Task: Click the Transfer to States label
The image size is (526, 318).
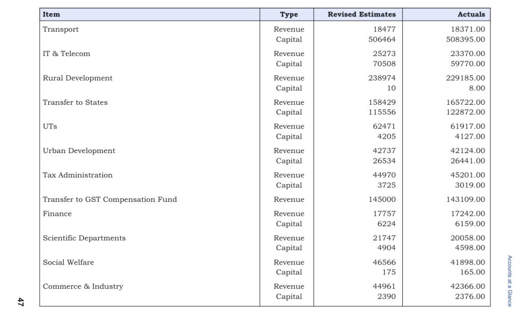Action: [75, 102]
